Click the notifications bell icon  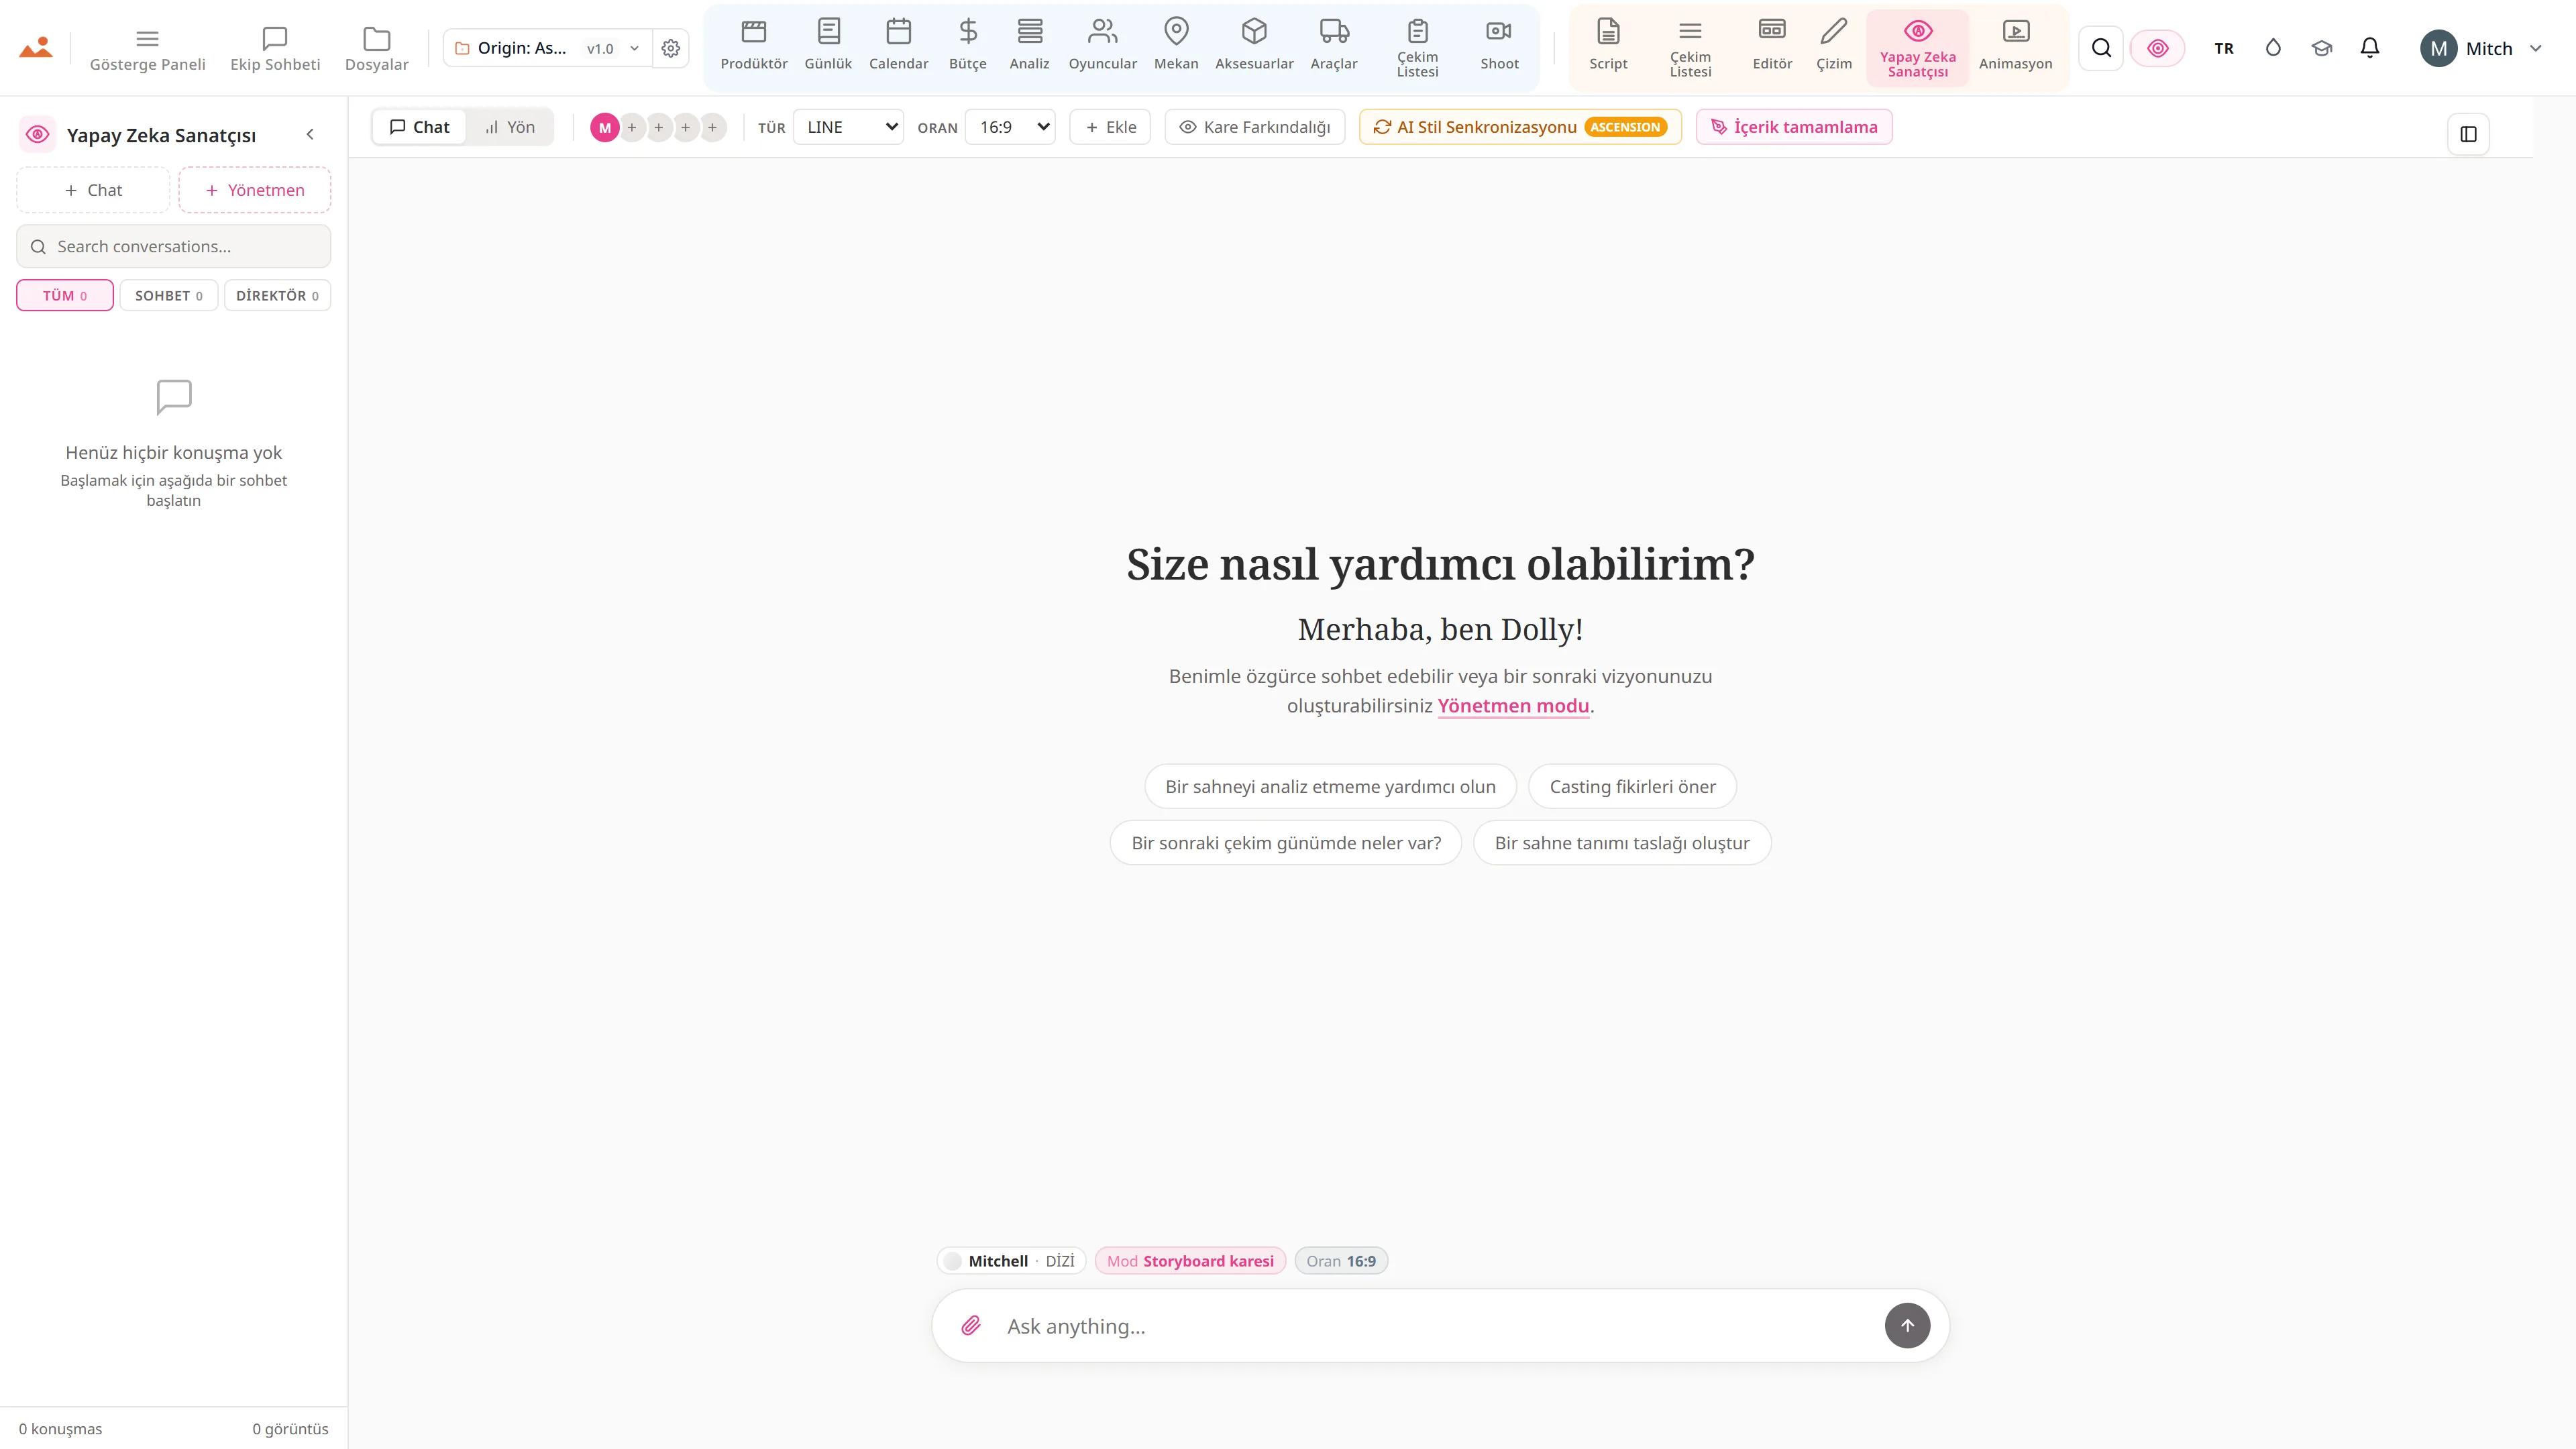click(x=2369, y=48)
